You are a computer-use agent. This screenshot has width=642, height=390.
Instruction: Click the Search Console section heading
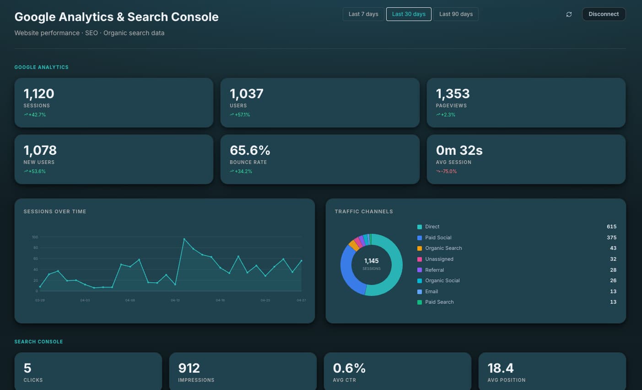click(x=39, y=342)
